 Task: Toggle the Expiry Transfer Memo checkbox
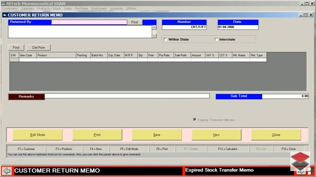click(195, 119)
